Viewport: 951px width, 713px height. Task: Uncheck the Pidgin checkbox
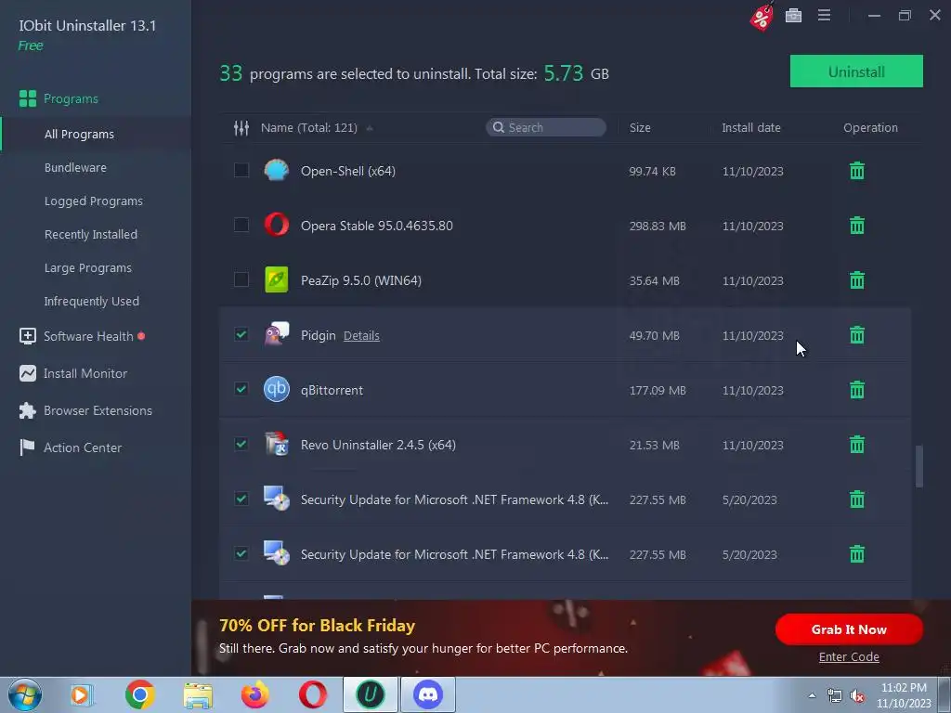pyautogui.click(x=241, y=334)
